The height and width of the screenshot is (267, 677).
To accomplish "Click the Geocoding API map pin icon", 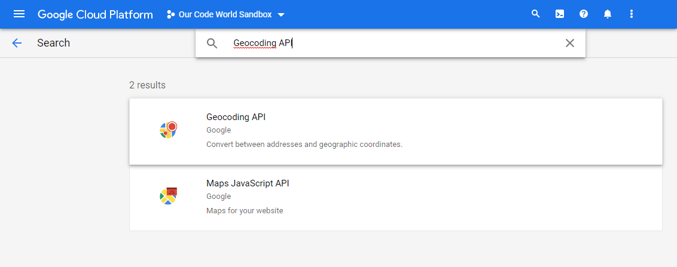I will [x=169, y=130].
